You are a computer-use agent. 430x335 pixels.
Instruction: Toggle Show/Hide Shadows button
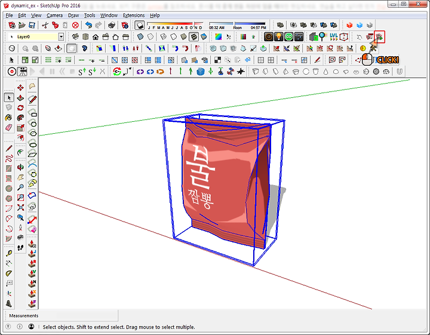point(140,25)
